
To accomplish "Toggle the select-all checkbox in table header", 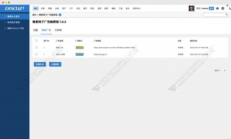I will (36, 41).
